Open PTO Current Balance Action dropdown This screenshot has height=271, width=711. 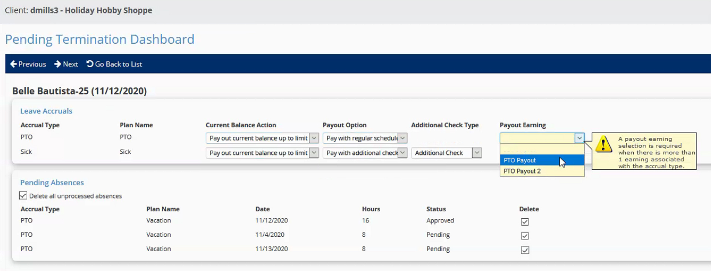(x=314, y=138)
